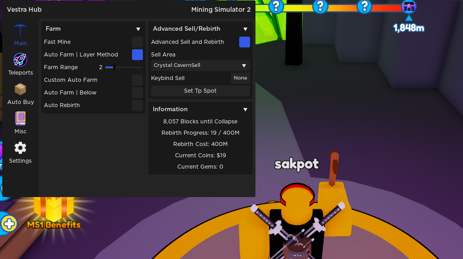
Task: Adjust the Farm Range slider
Action: 123,67
